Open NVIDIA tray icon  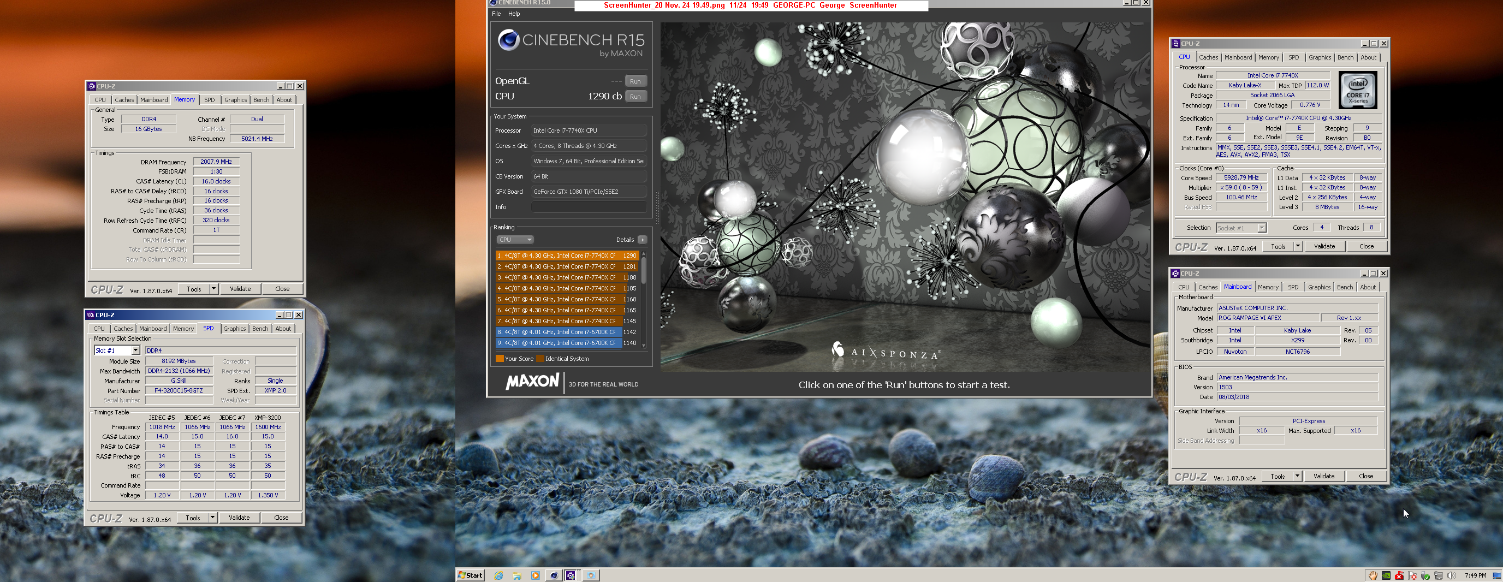click(1386, 575)
